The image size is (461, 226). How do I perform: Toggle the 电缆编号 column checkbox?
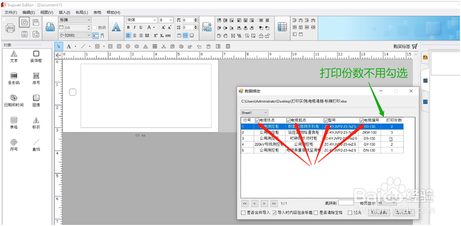point(362,120)
